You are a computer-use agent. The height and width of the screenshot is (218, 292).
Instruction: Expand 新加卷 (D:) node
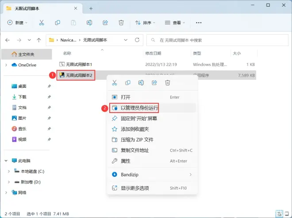point(9,182)
